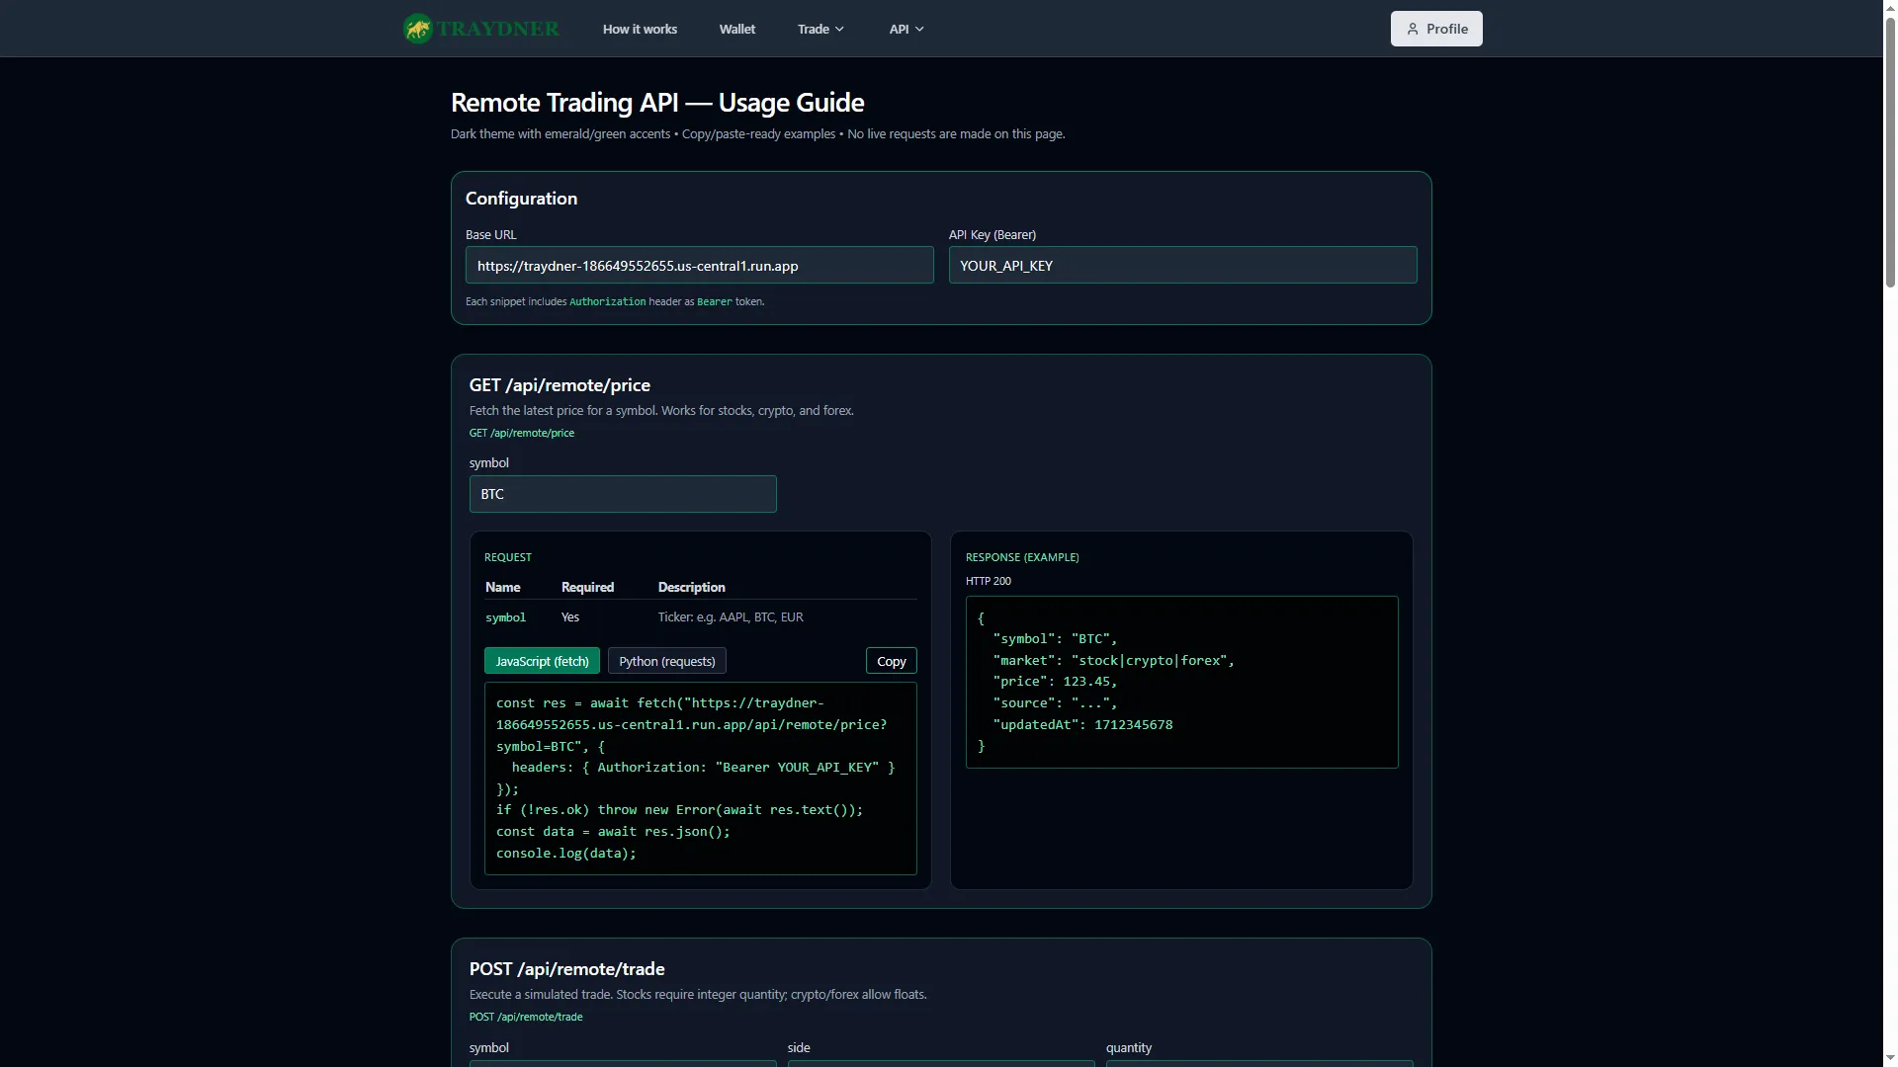This screenshot has width=1898, height=1067.
Task: Click the 'Configuration' section heading
Action: 521,199
